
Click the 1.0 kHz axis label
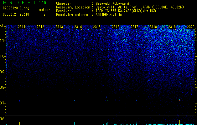point(2,56)
